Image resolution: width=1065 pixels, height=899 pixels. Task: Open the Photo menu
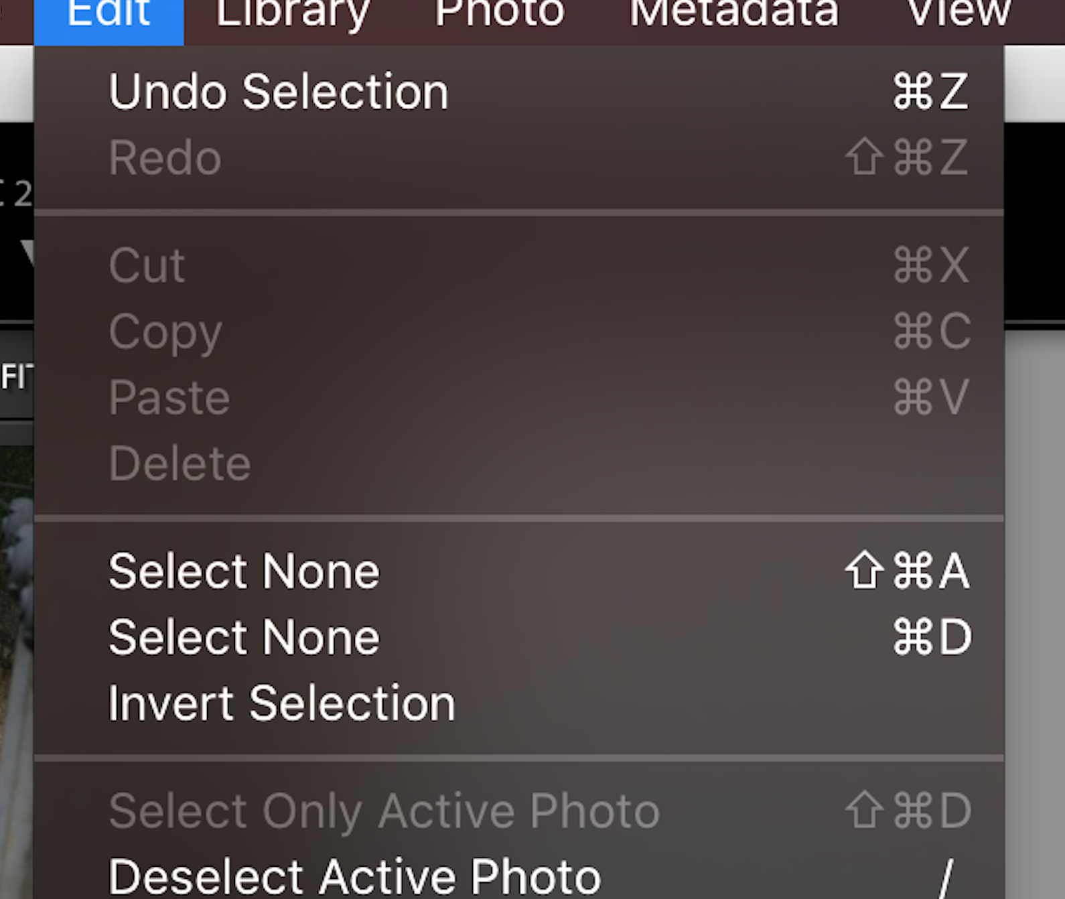tap(500, 15)
